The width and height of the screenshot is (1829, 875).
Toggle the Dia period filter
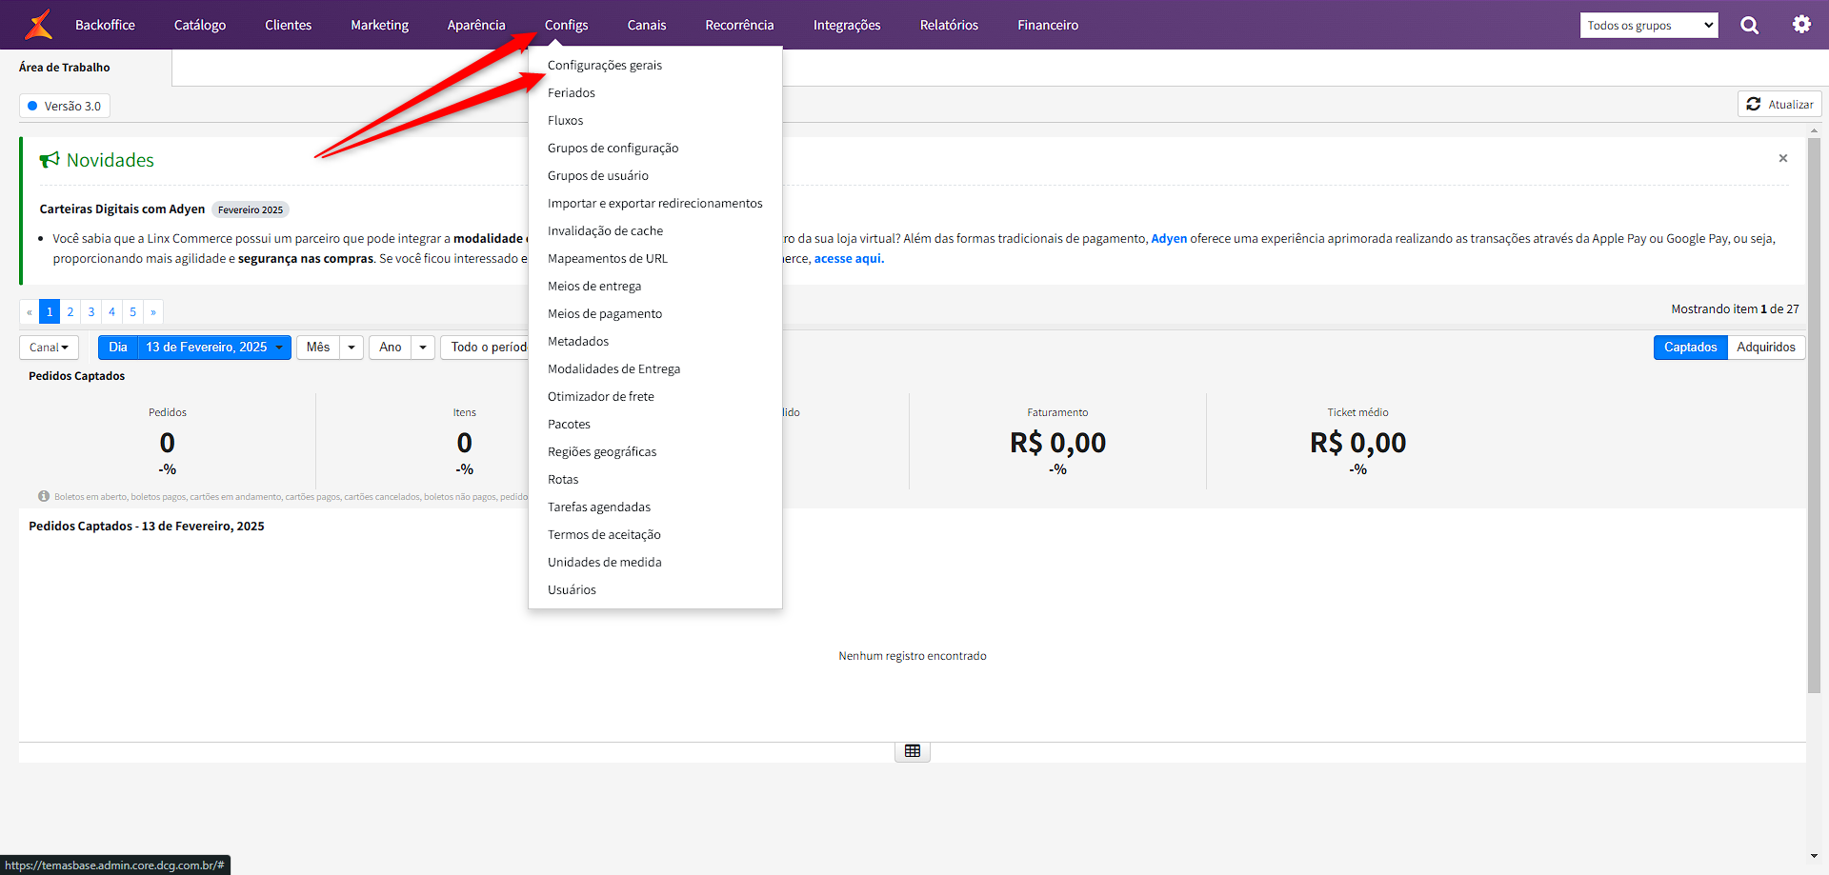118,348
